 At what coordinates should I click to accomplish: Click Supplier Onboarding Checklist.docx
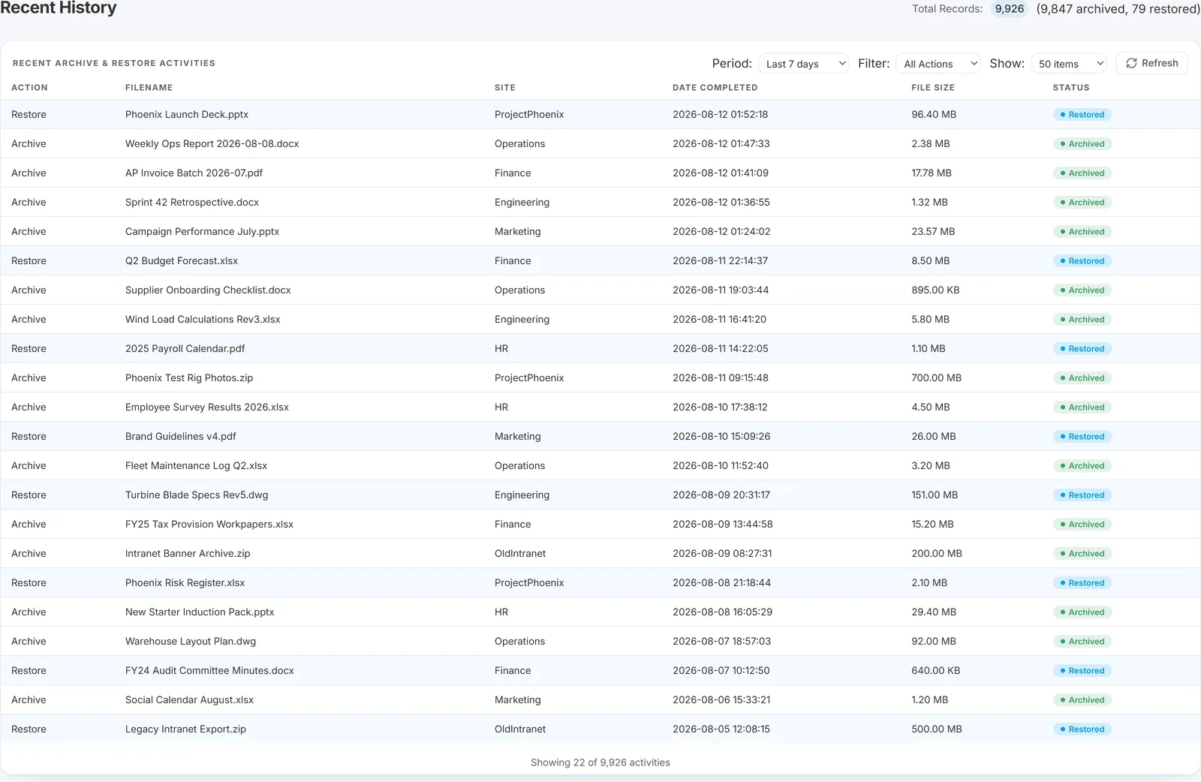point(208,290)
